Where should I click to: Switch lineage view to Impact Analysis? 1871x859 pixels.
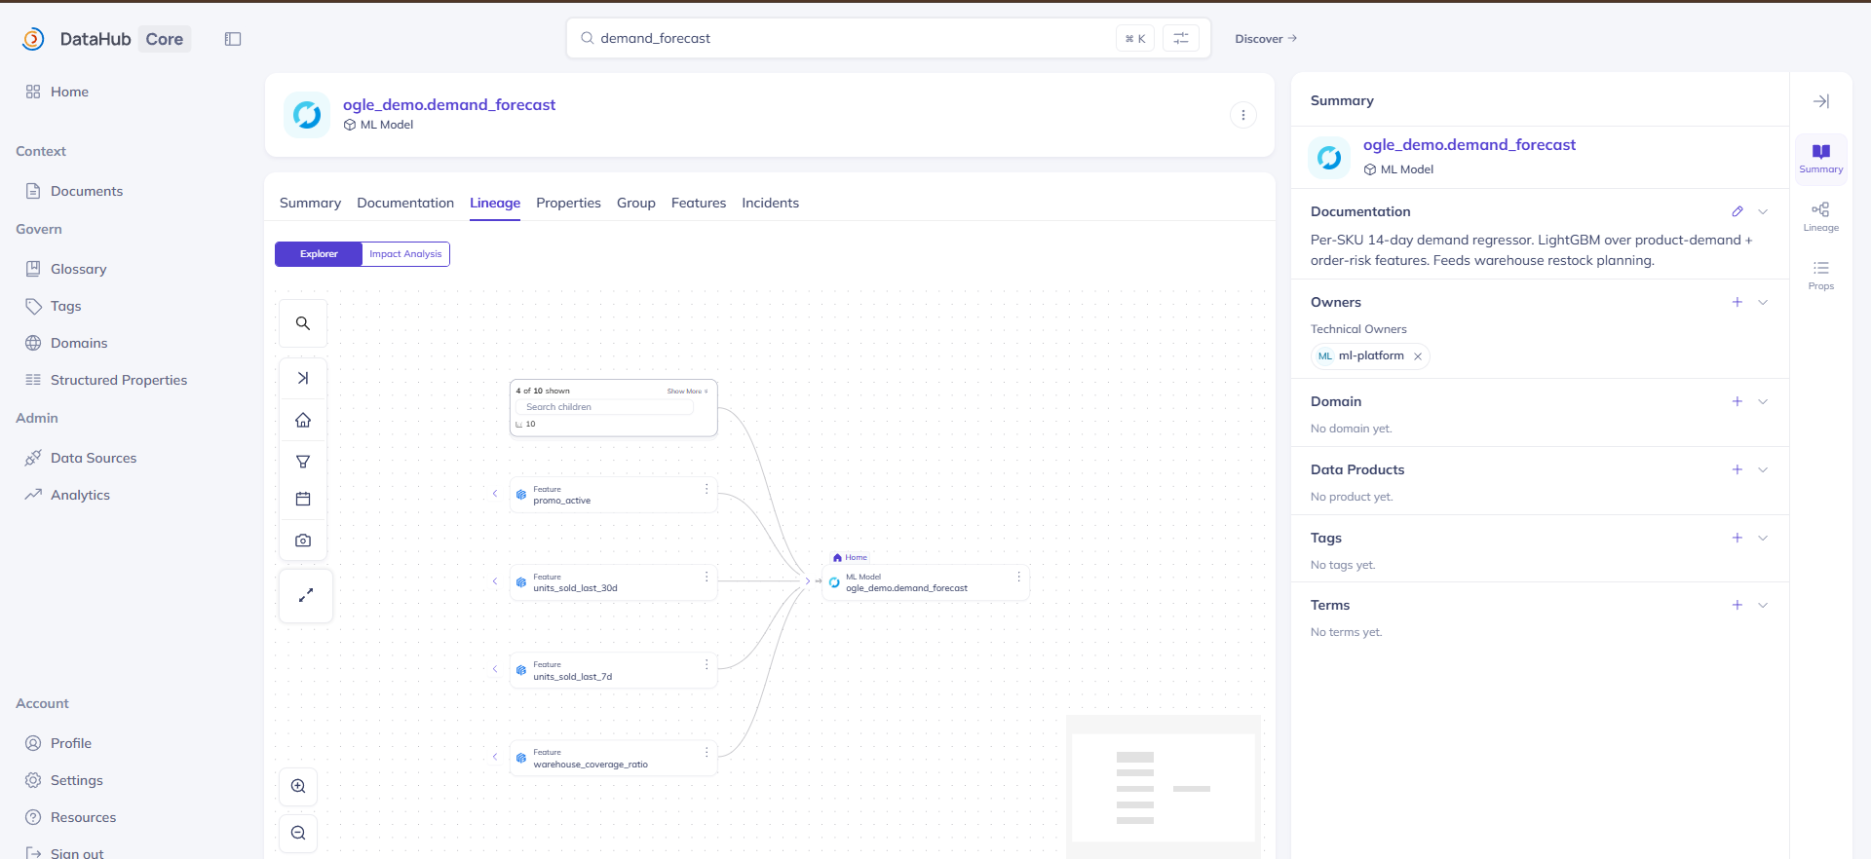click(405, 254)
